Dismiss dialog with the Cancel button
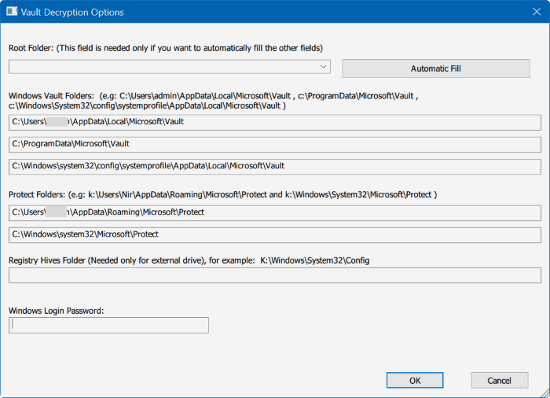 click(500, 381)
